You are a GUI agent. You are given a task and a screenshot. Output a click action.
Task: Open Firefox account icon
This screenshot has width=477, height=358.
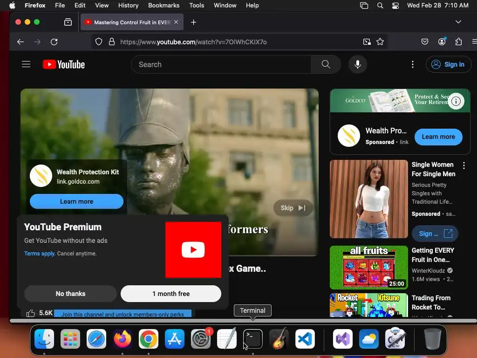click(x=442, y=41)
